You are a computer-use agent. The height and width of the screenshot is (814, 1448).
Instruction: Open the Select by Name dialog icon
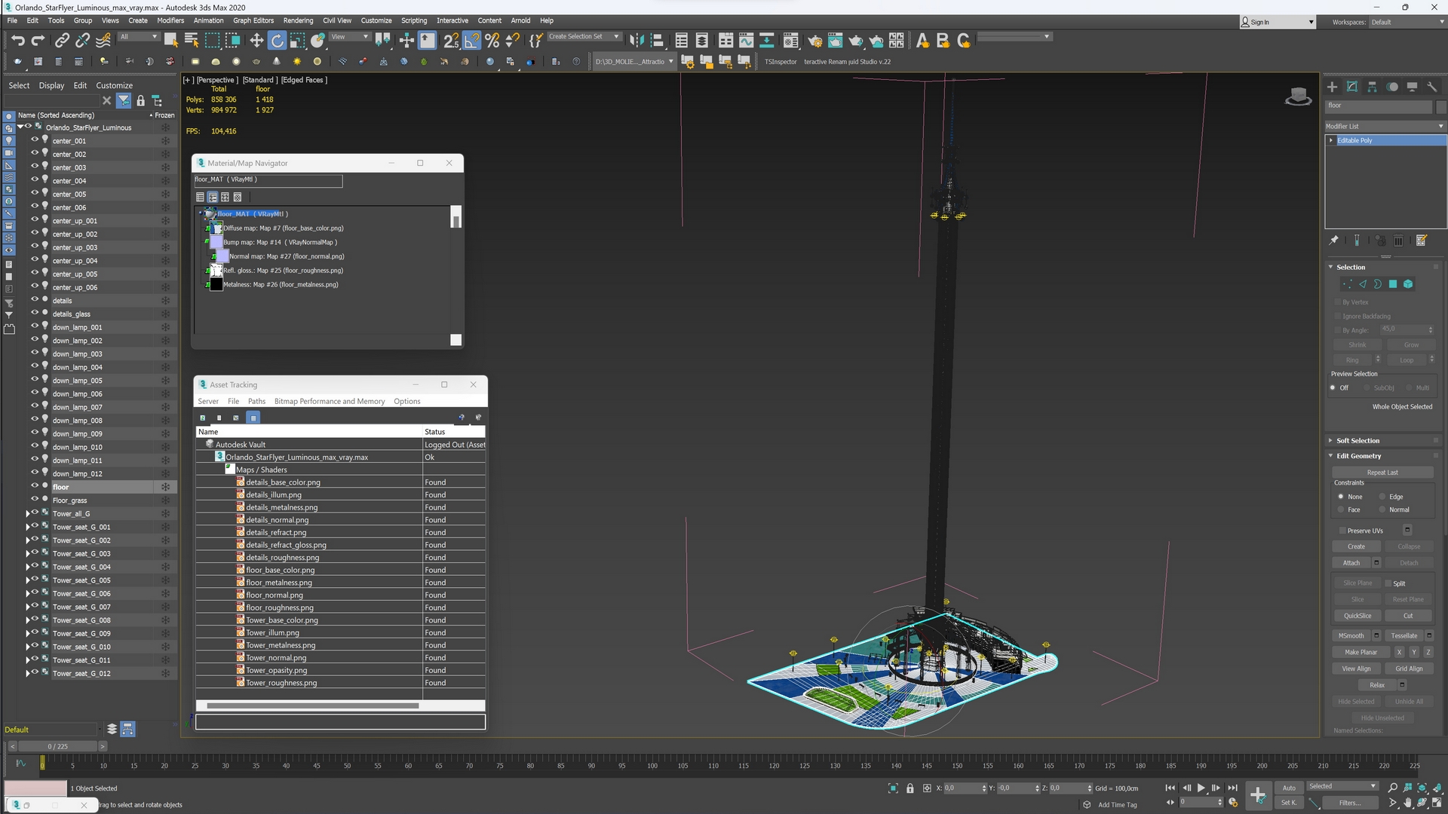coord(192,41)
